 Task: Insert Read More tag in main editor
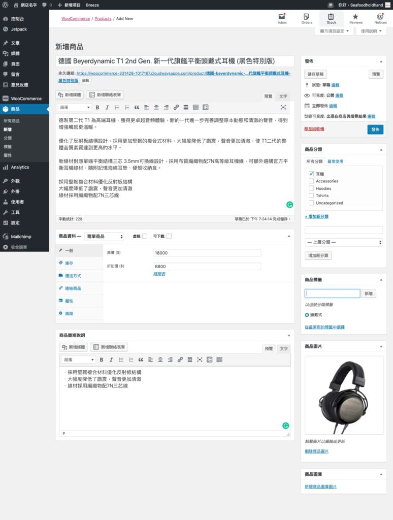[x=186, y=108]
